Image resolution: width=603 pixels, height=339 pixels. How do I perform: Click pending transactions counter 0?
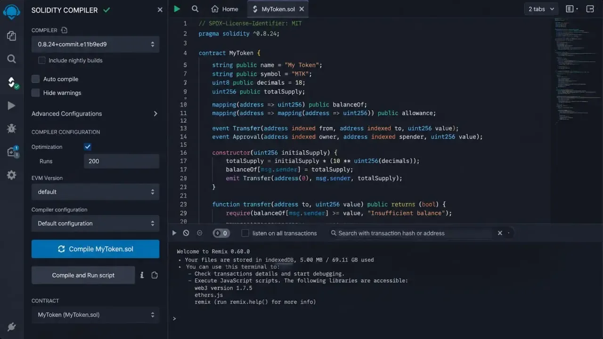(x=221, y=233)
